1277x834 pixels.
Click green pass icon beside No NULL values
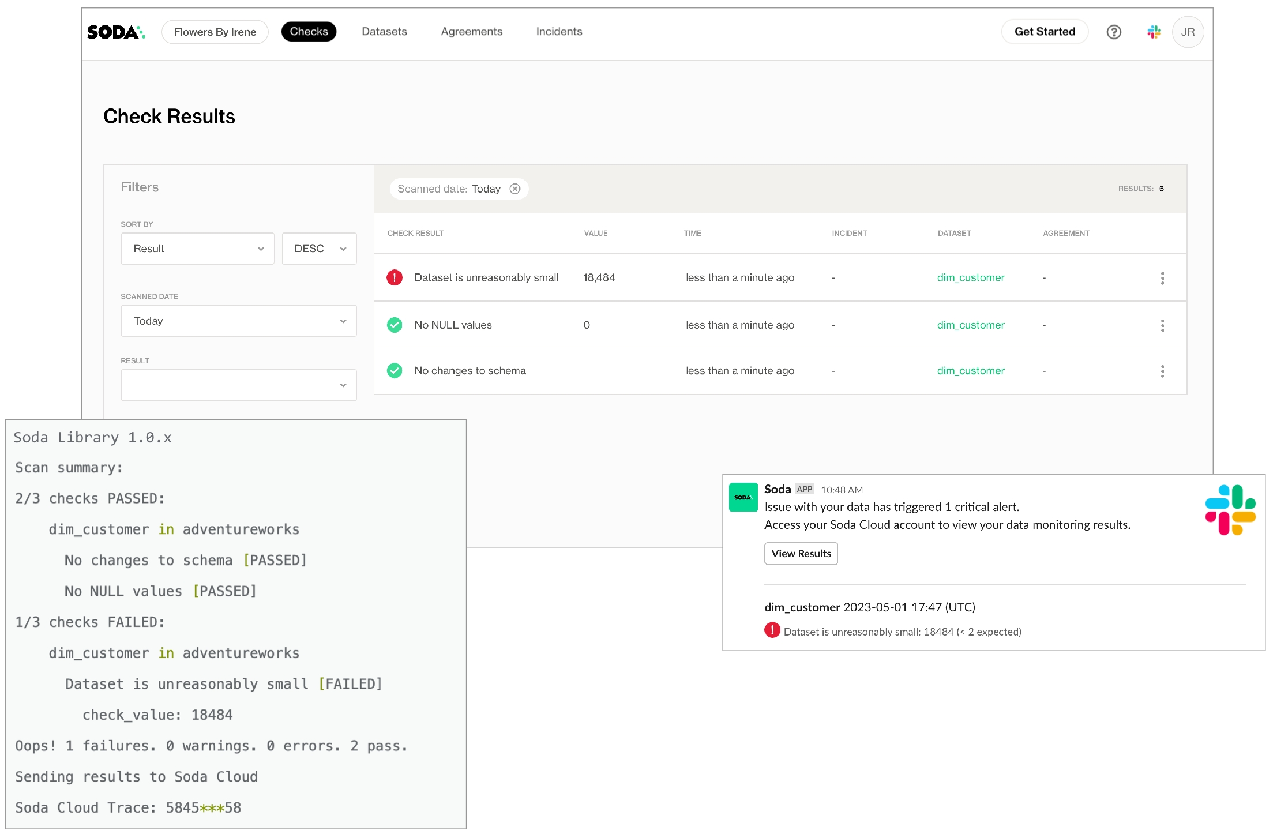[x=395, y=325]
